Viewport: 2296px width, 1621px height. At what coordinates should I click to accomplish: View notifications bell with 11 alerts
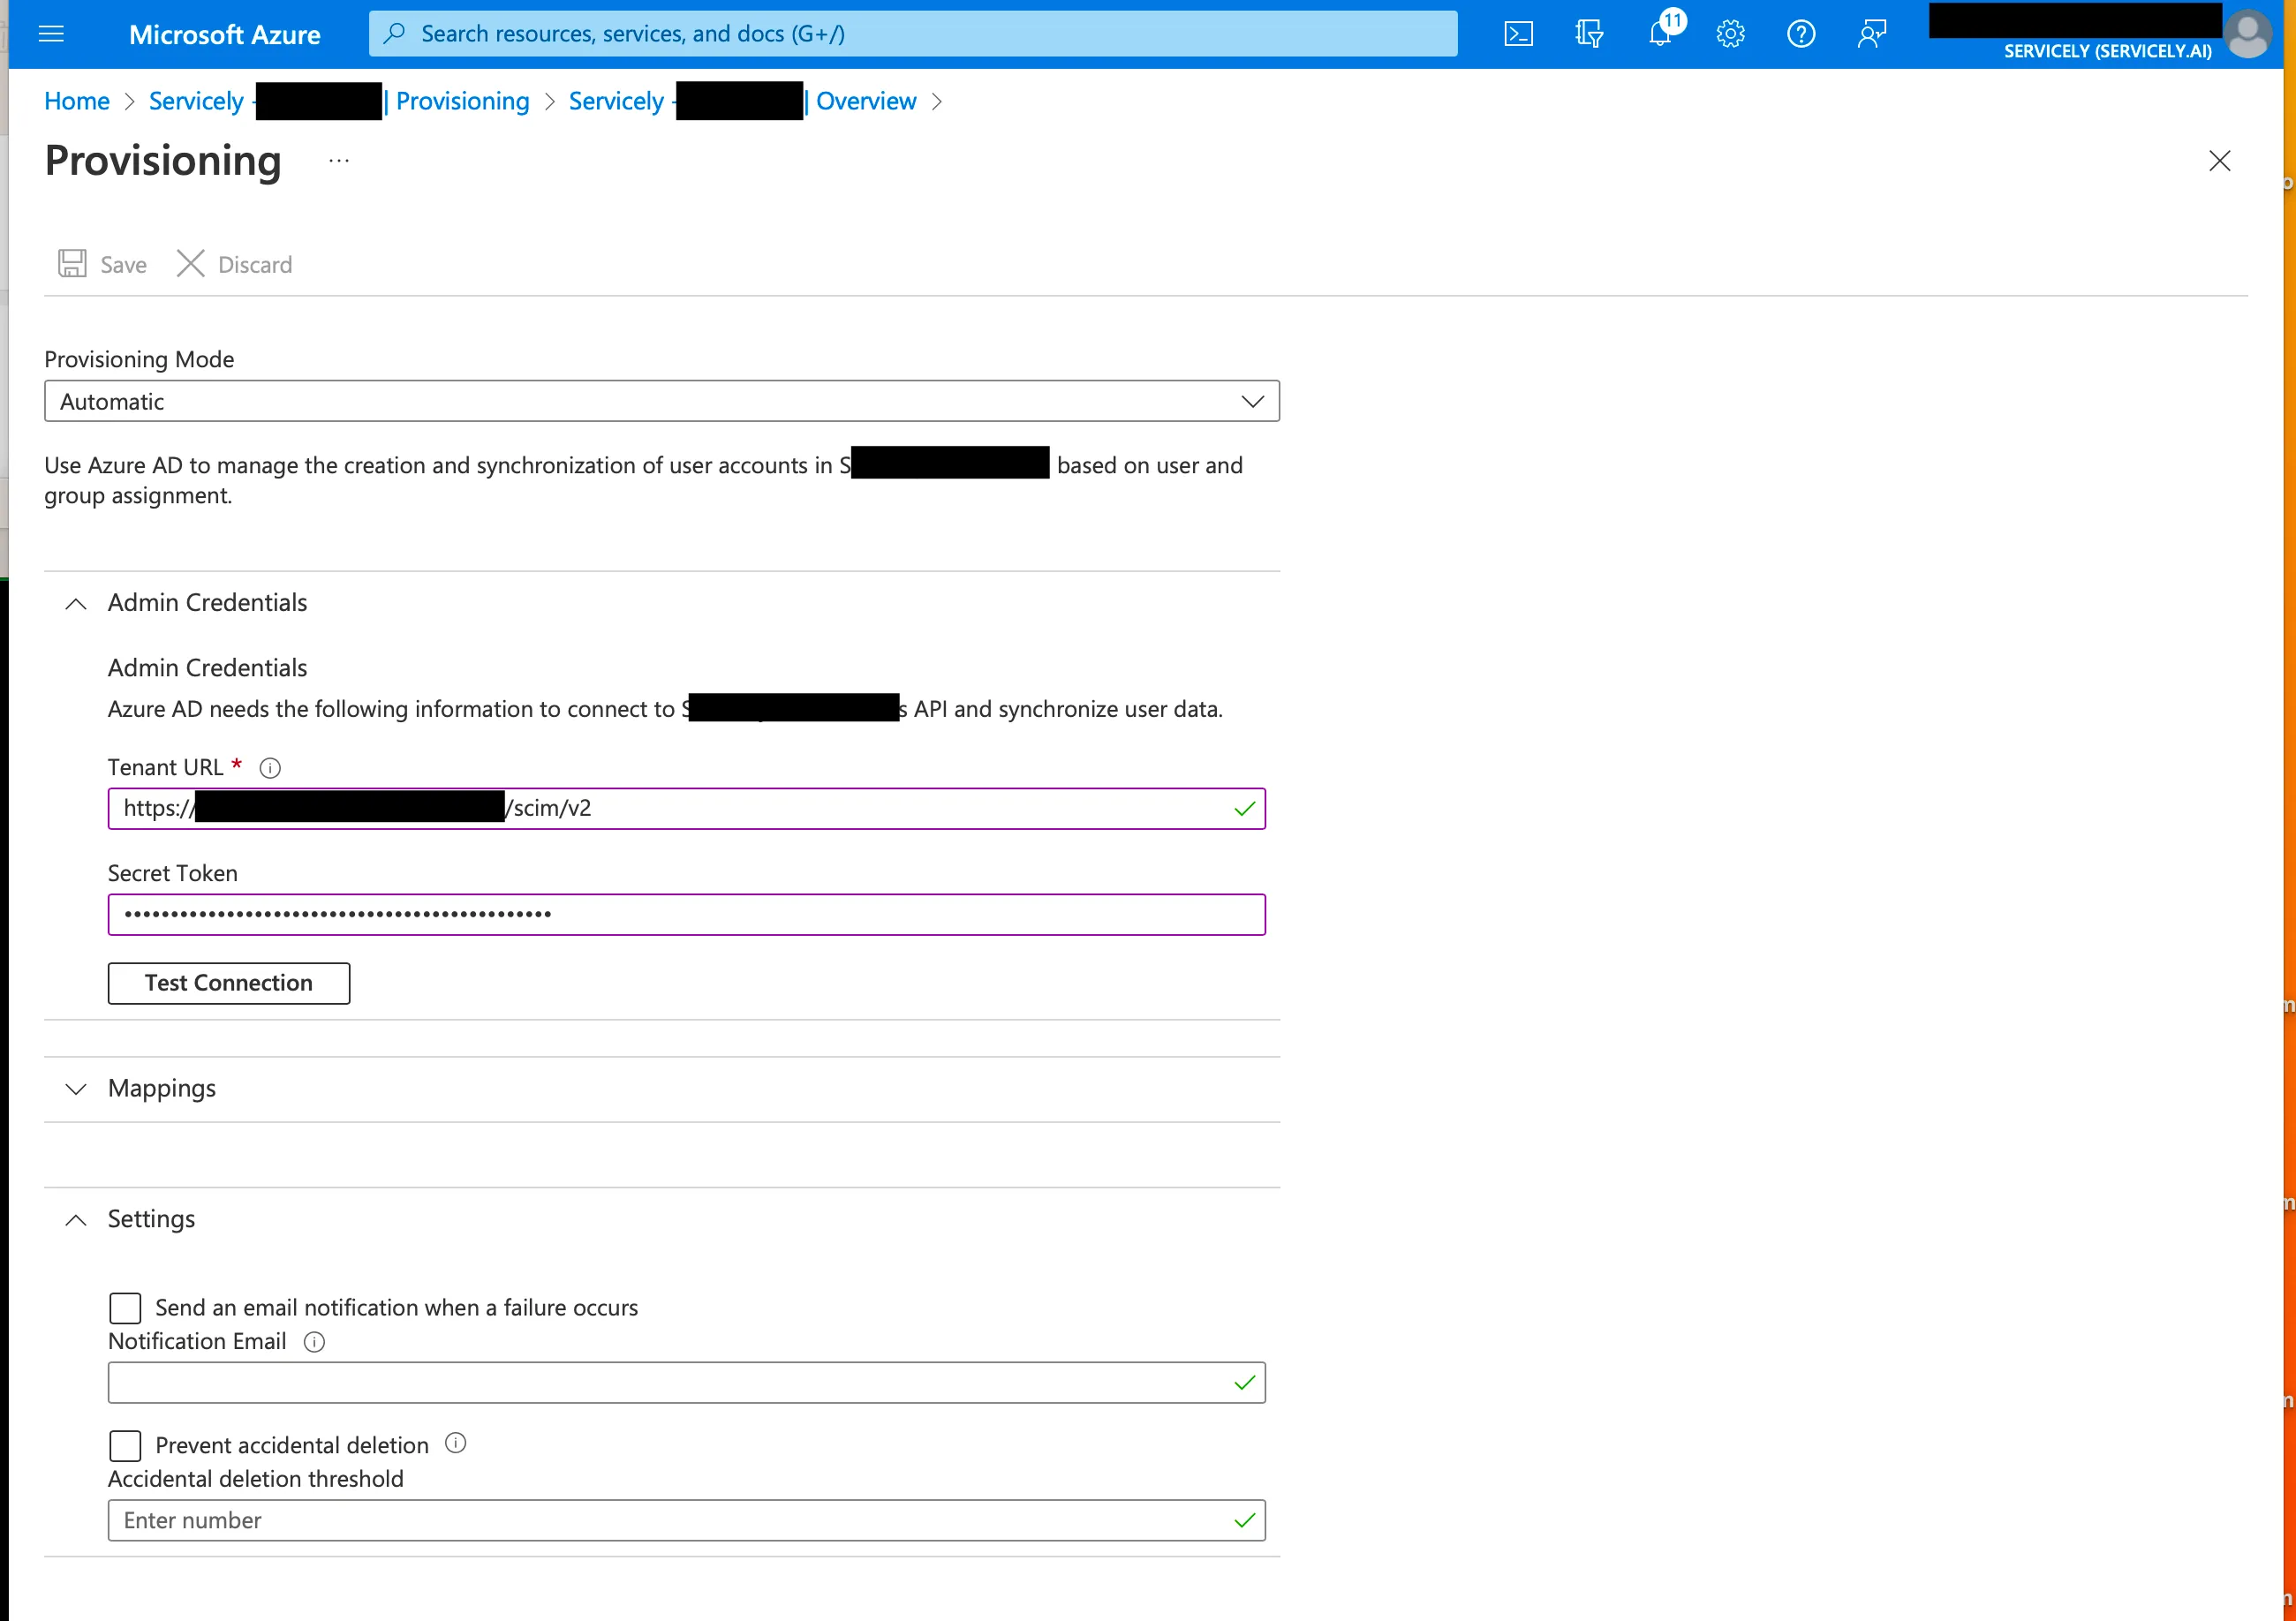pos(1662,32)
